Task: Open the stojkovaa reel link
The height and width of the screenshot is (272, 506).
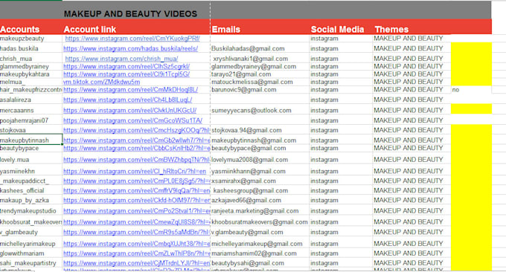Action: (136, 130)
